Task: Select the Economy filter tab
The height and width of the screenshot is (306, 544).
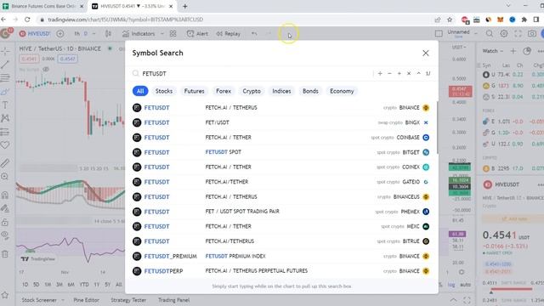Action: coord(342,91)
